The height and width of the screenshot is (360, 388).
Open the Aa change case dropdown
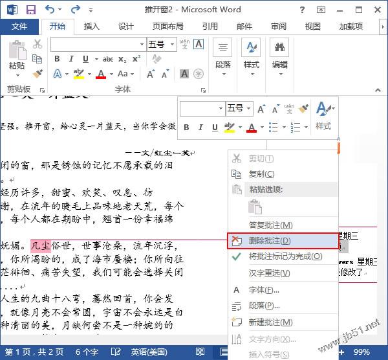125,74
